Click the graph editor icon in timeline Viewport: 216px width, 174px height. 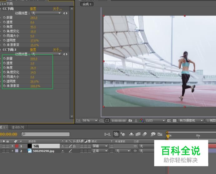tap(160, 134)
